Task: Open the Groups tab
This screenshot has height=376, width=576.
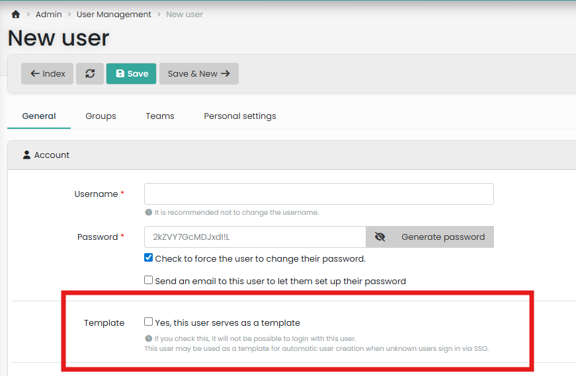Action: (x=101, y=116)
